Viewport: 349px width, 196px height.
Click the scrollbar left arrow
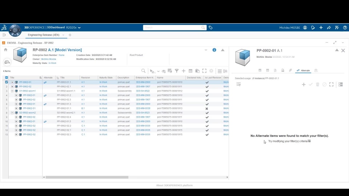click(x=44, y=177)
